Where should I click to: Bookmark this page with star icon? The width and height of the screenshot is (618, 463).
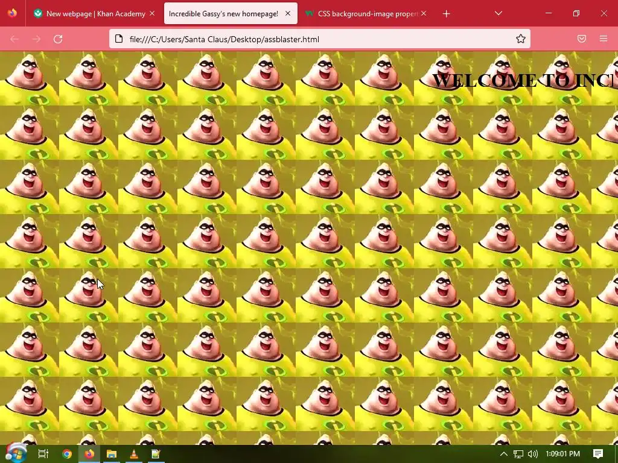click(521, 39)
